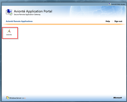
Task: Click Secure Remote Application Gateway subtitle
Action: coord(27,15)
